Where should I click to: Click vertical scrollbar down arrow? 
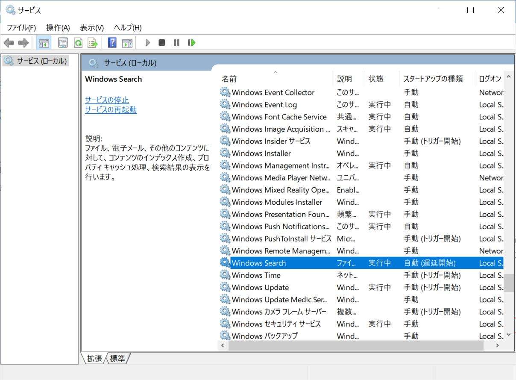[508, 335]
